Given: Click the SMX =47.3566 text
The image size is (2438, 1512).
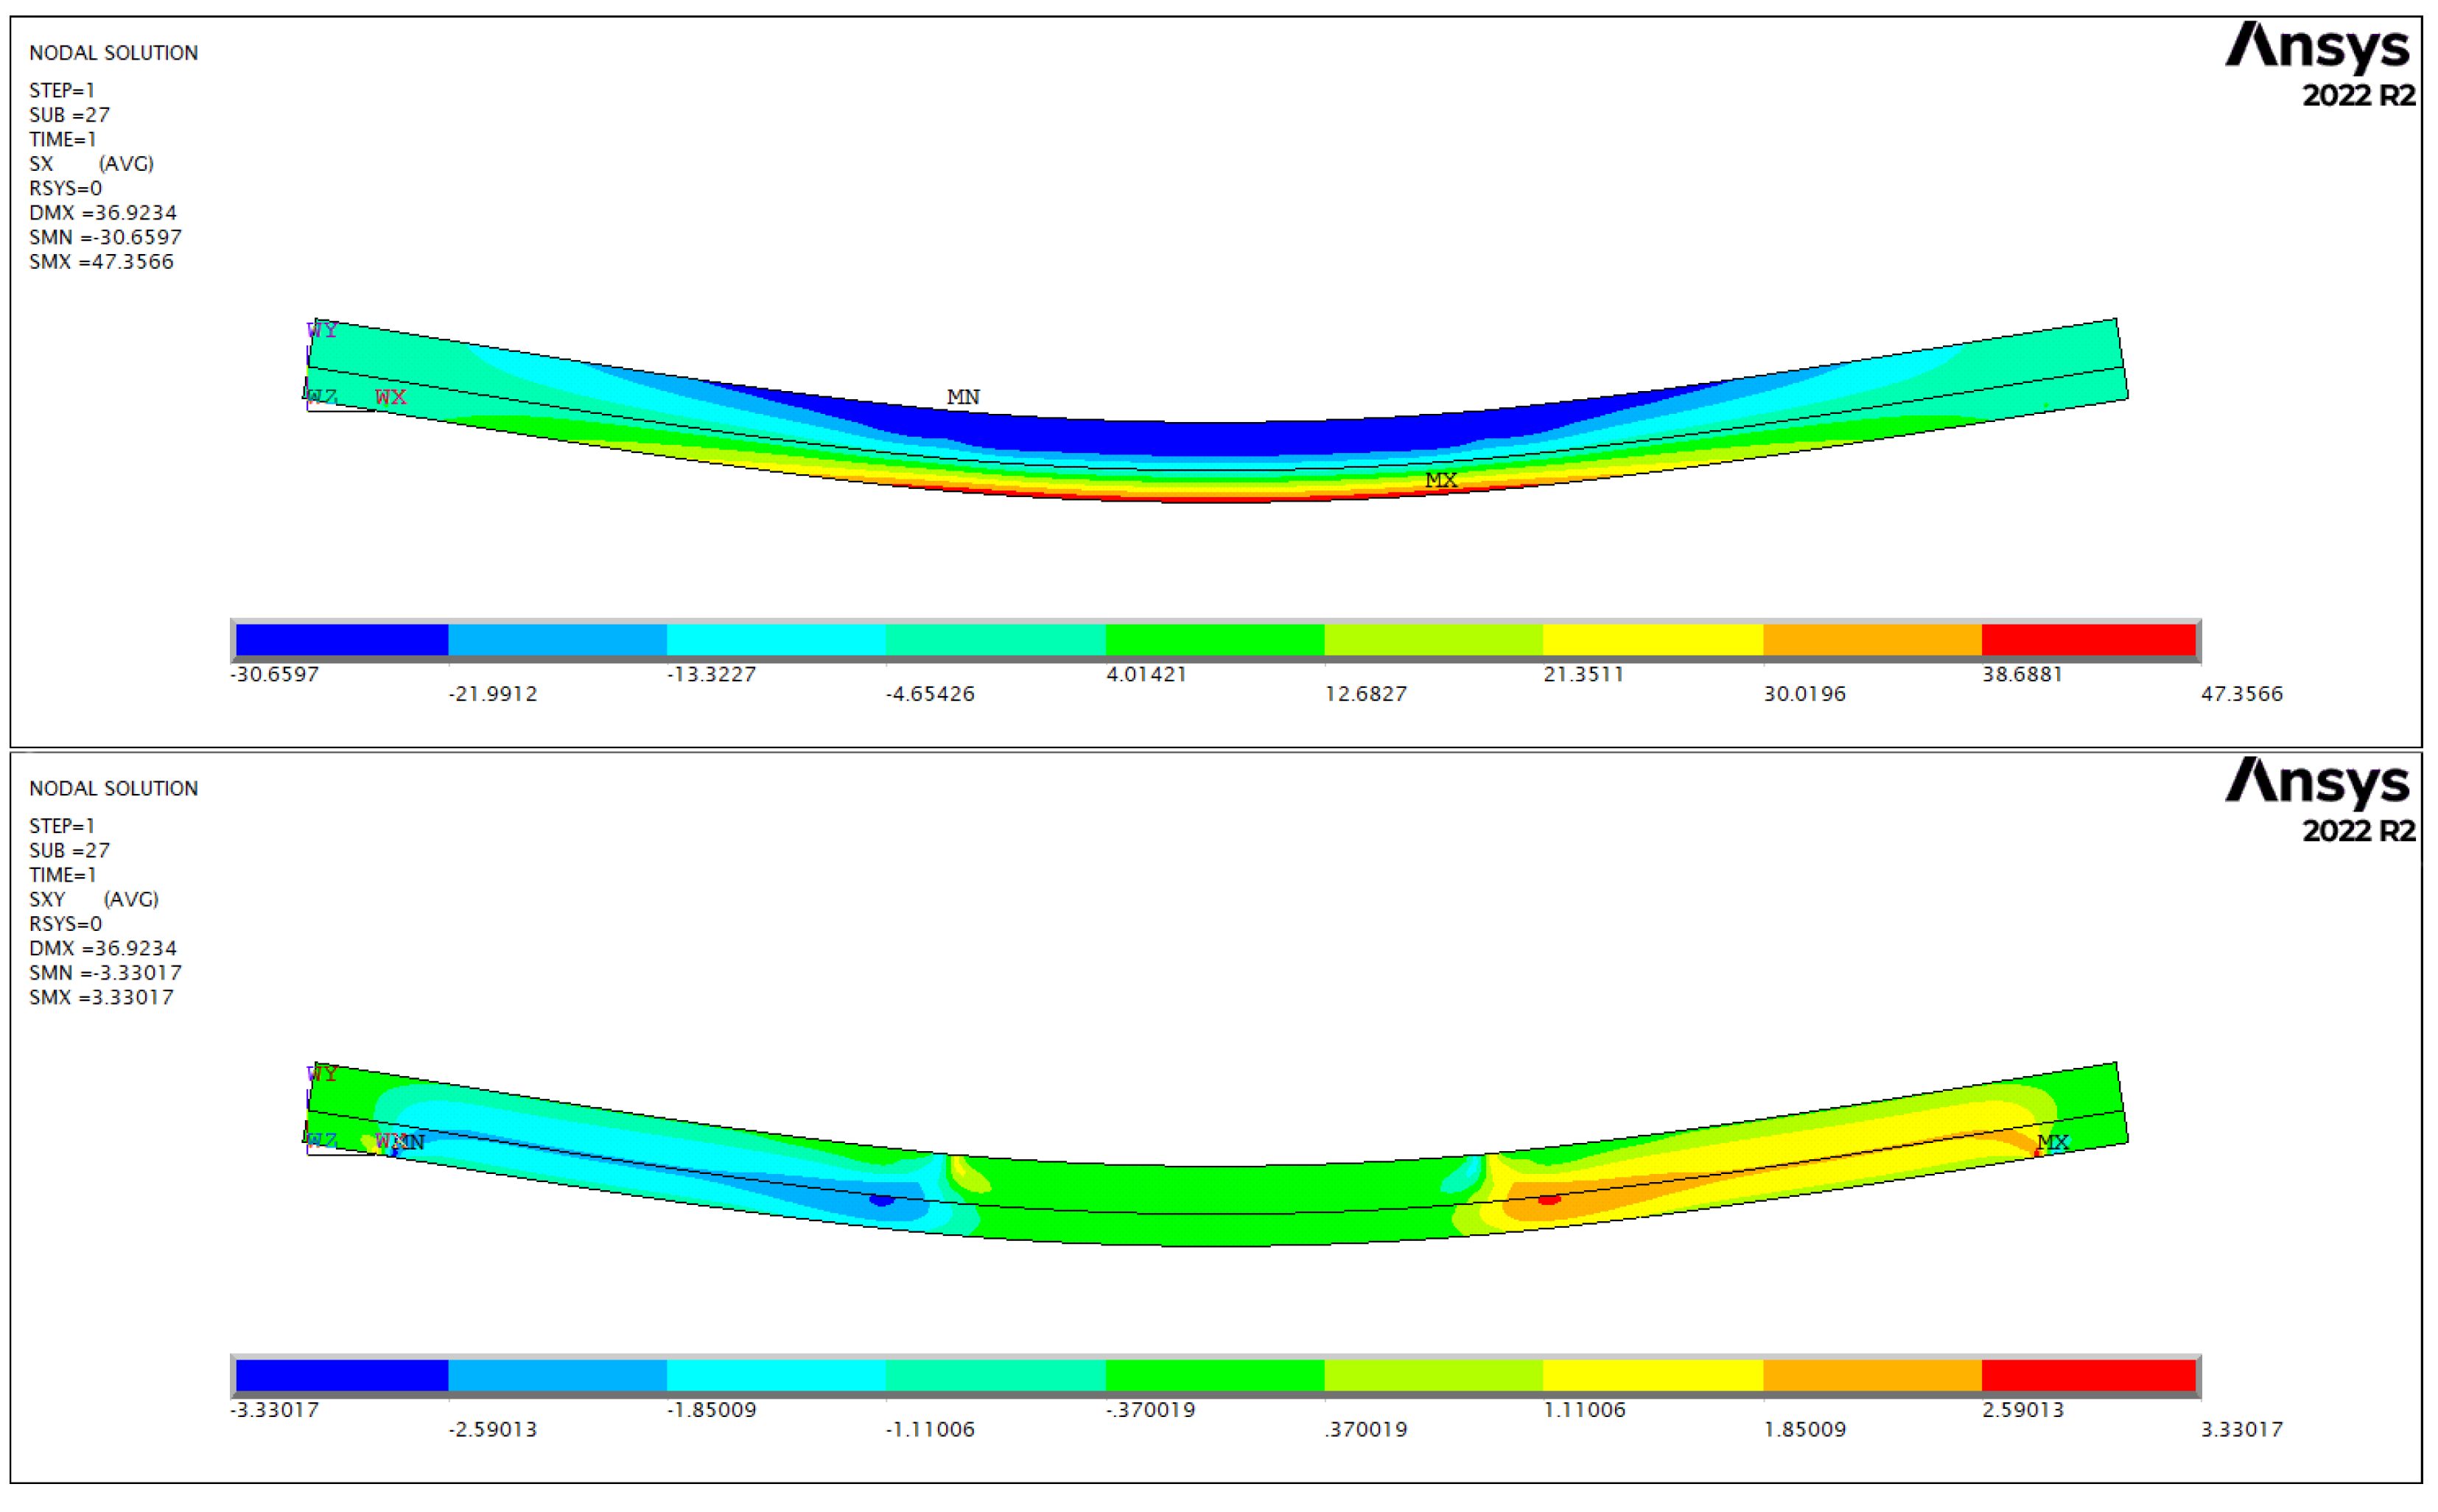Looking at the screenshot, I should (x=101, y=262).
